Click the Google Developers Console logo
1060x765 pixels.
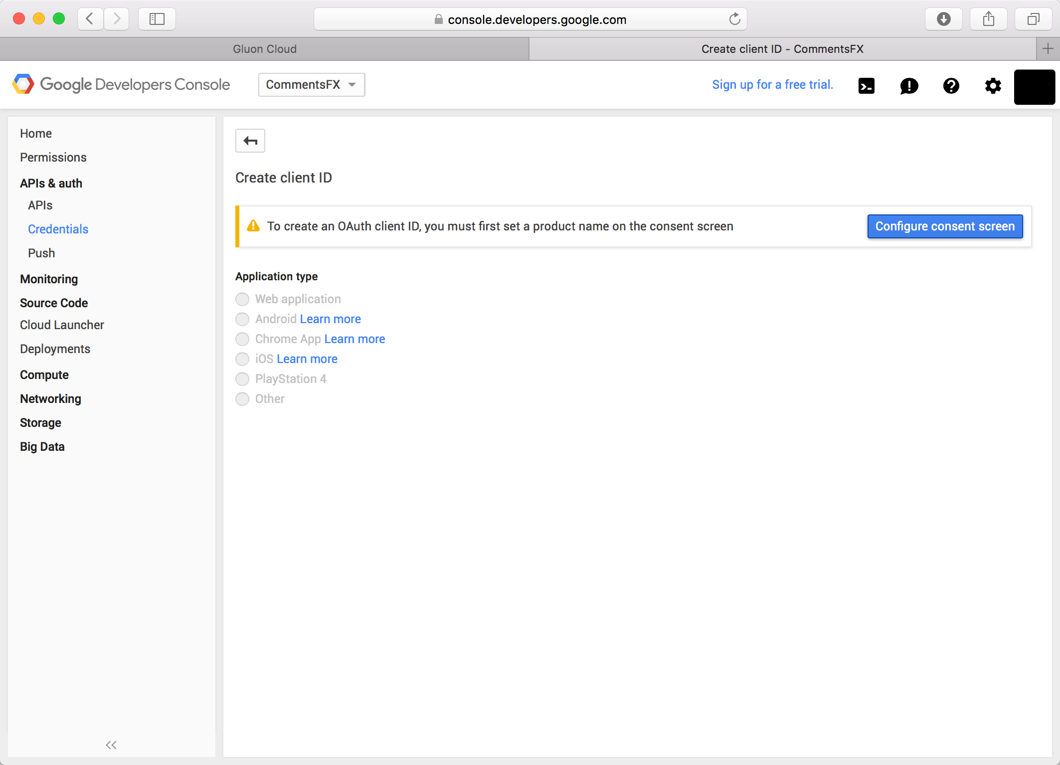click(x=122, y=84)
